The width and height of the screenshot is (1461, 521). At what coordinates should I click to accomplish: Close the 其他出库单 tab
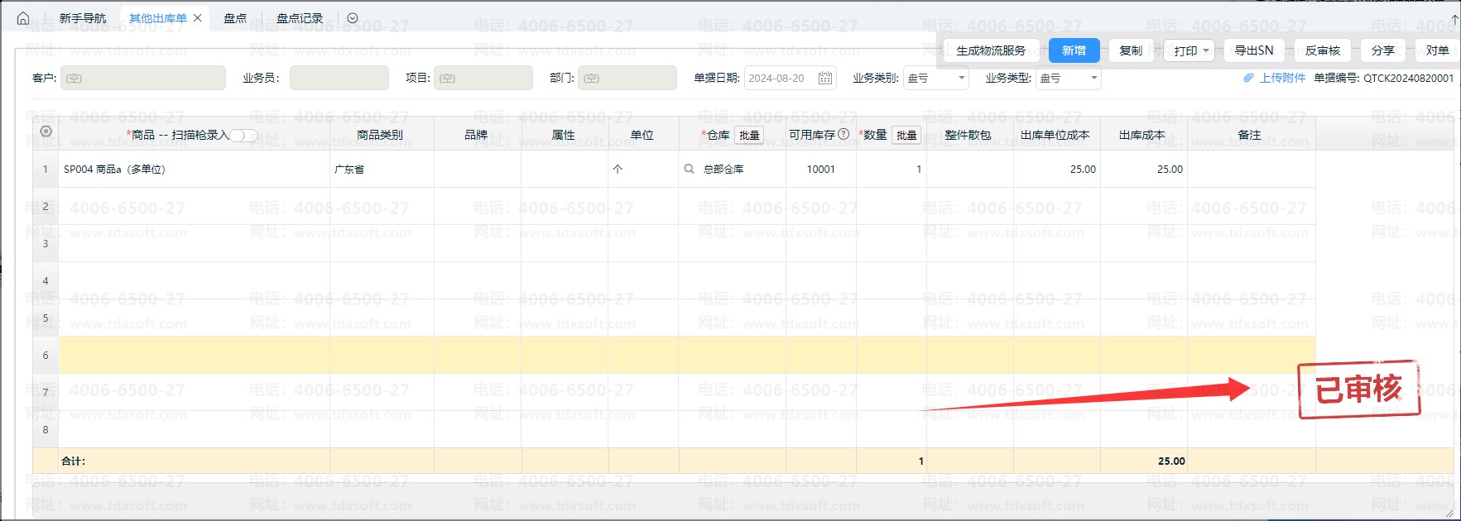[x=198, y=18]
